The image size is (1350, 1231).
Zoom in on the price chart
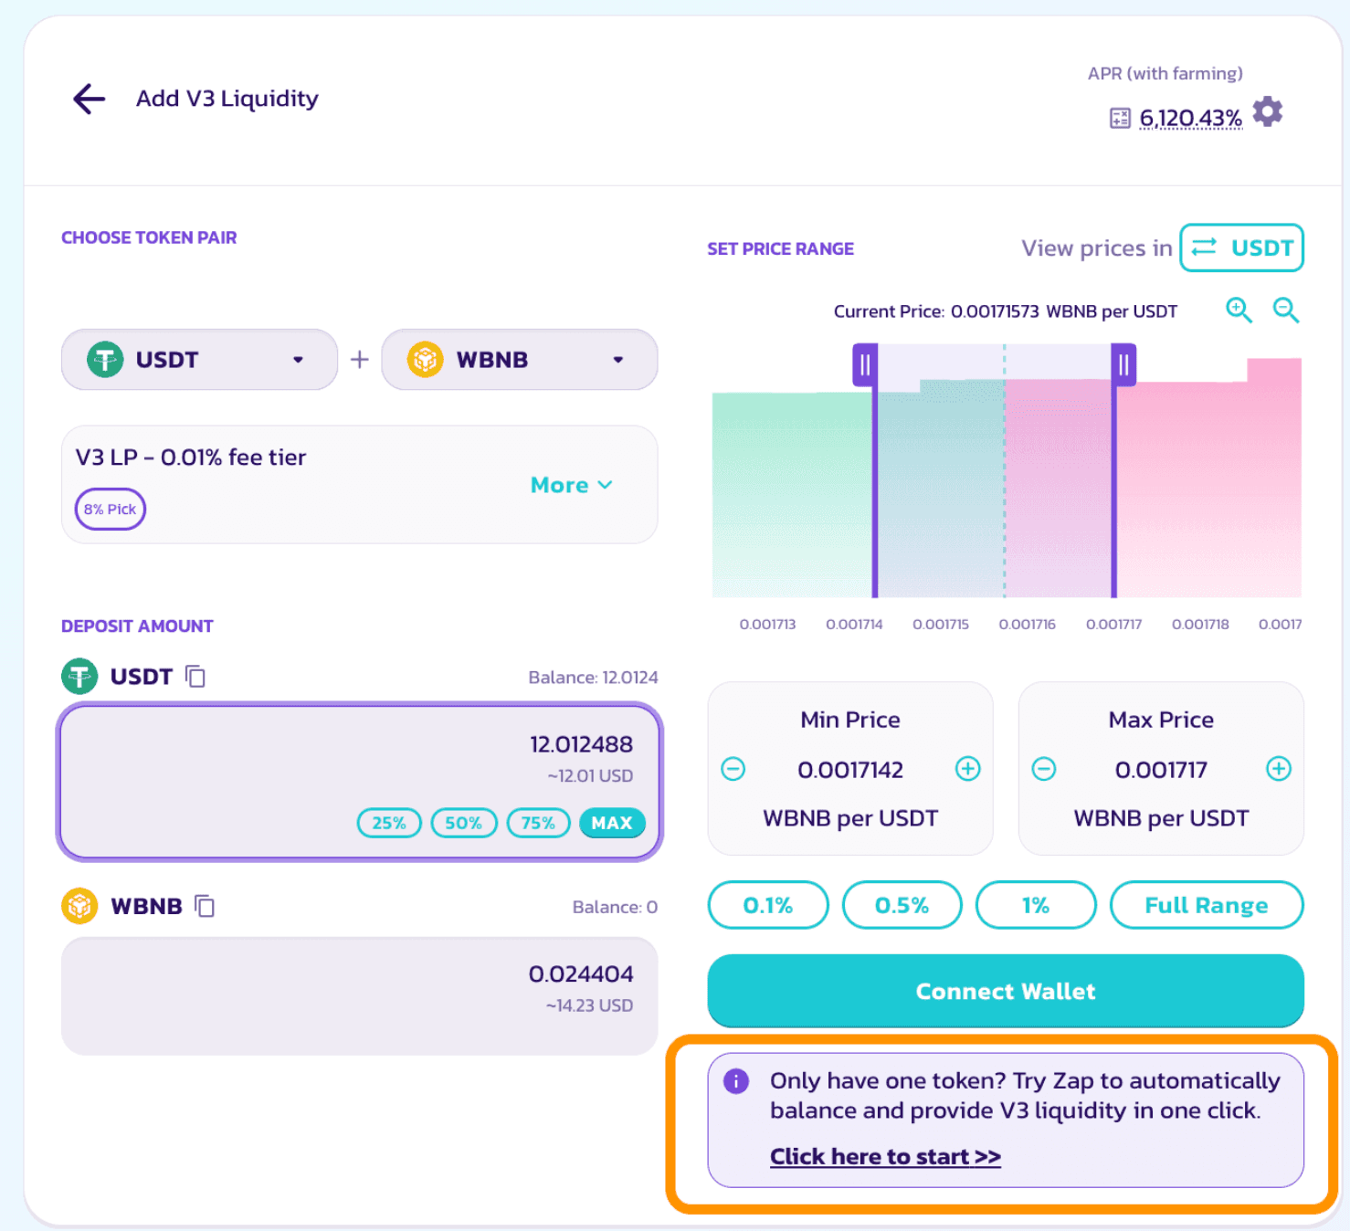pyautogui.click(x=1239, y=310)
